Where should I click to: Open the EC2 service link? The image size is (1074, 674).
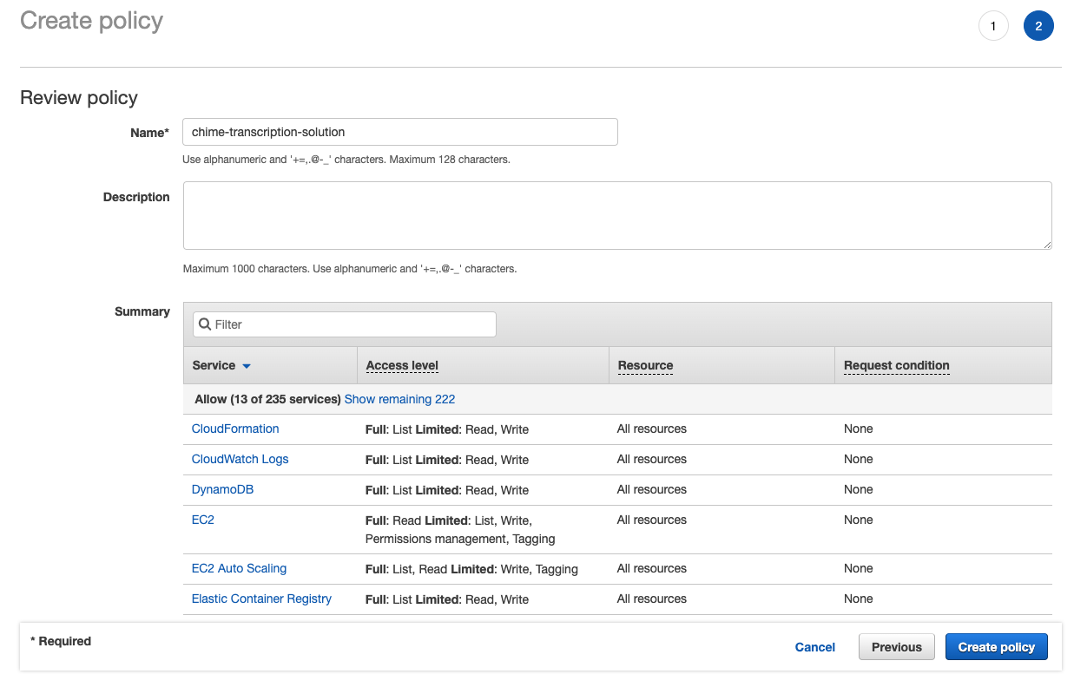[x=202, y=520]
